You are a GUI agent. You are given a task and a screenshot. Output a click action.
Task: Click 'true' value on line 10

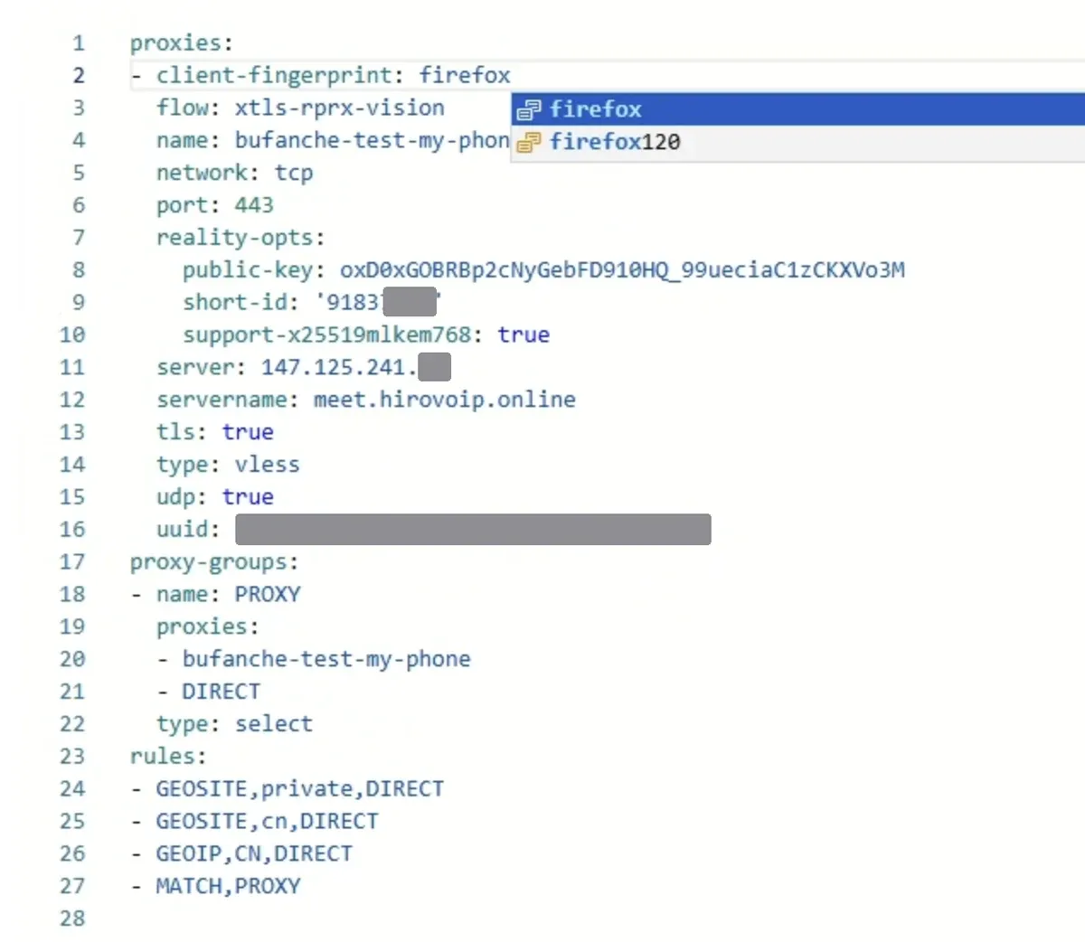tap(524, 334)
